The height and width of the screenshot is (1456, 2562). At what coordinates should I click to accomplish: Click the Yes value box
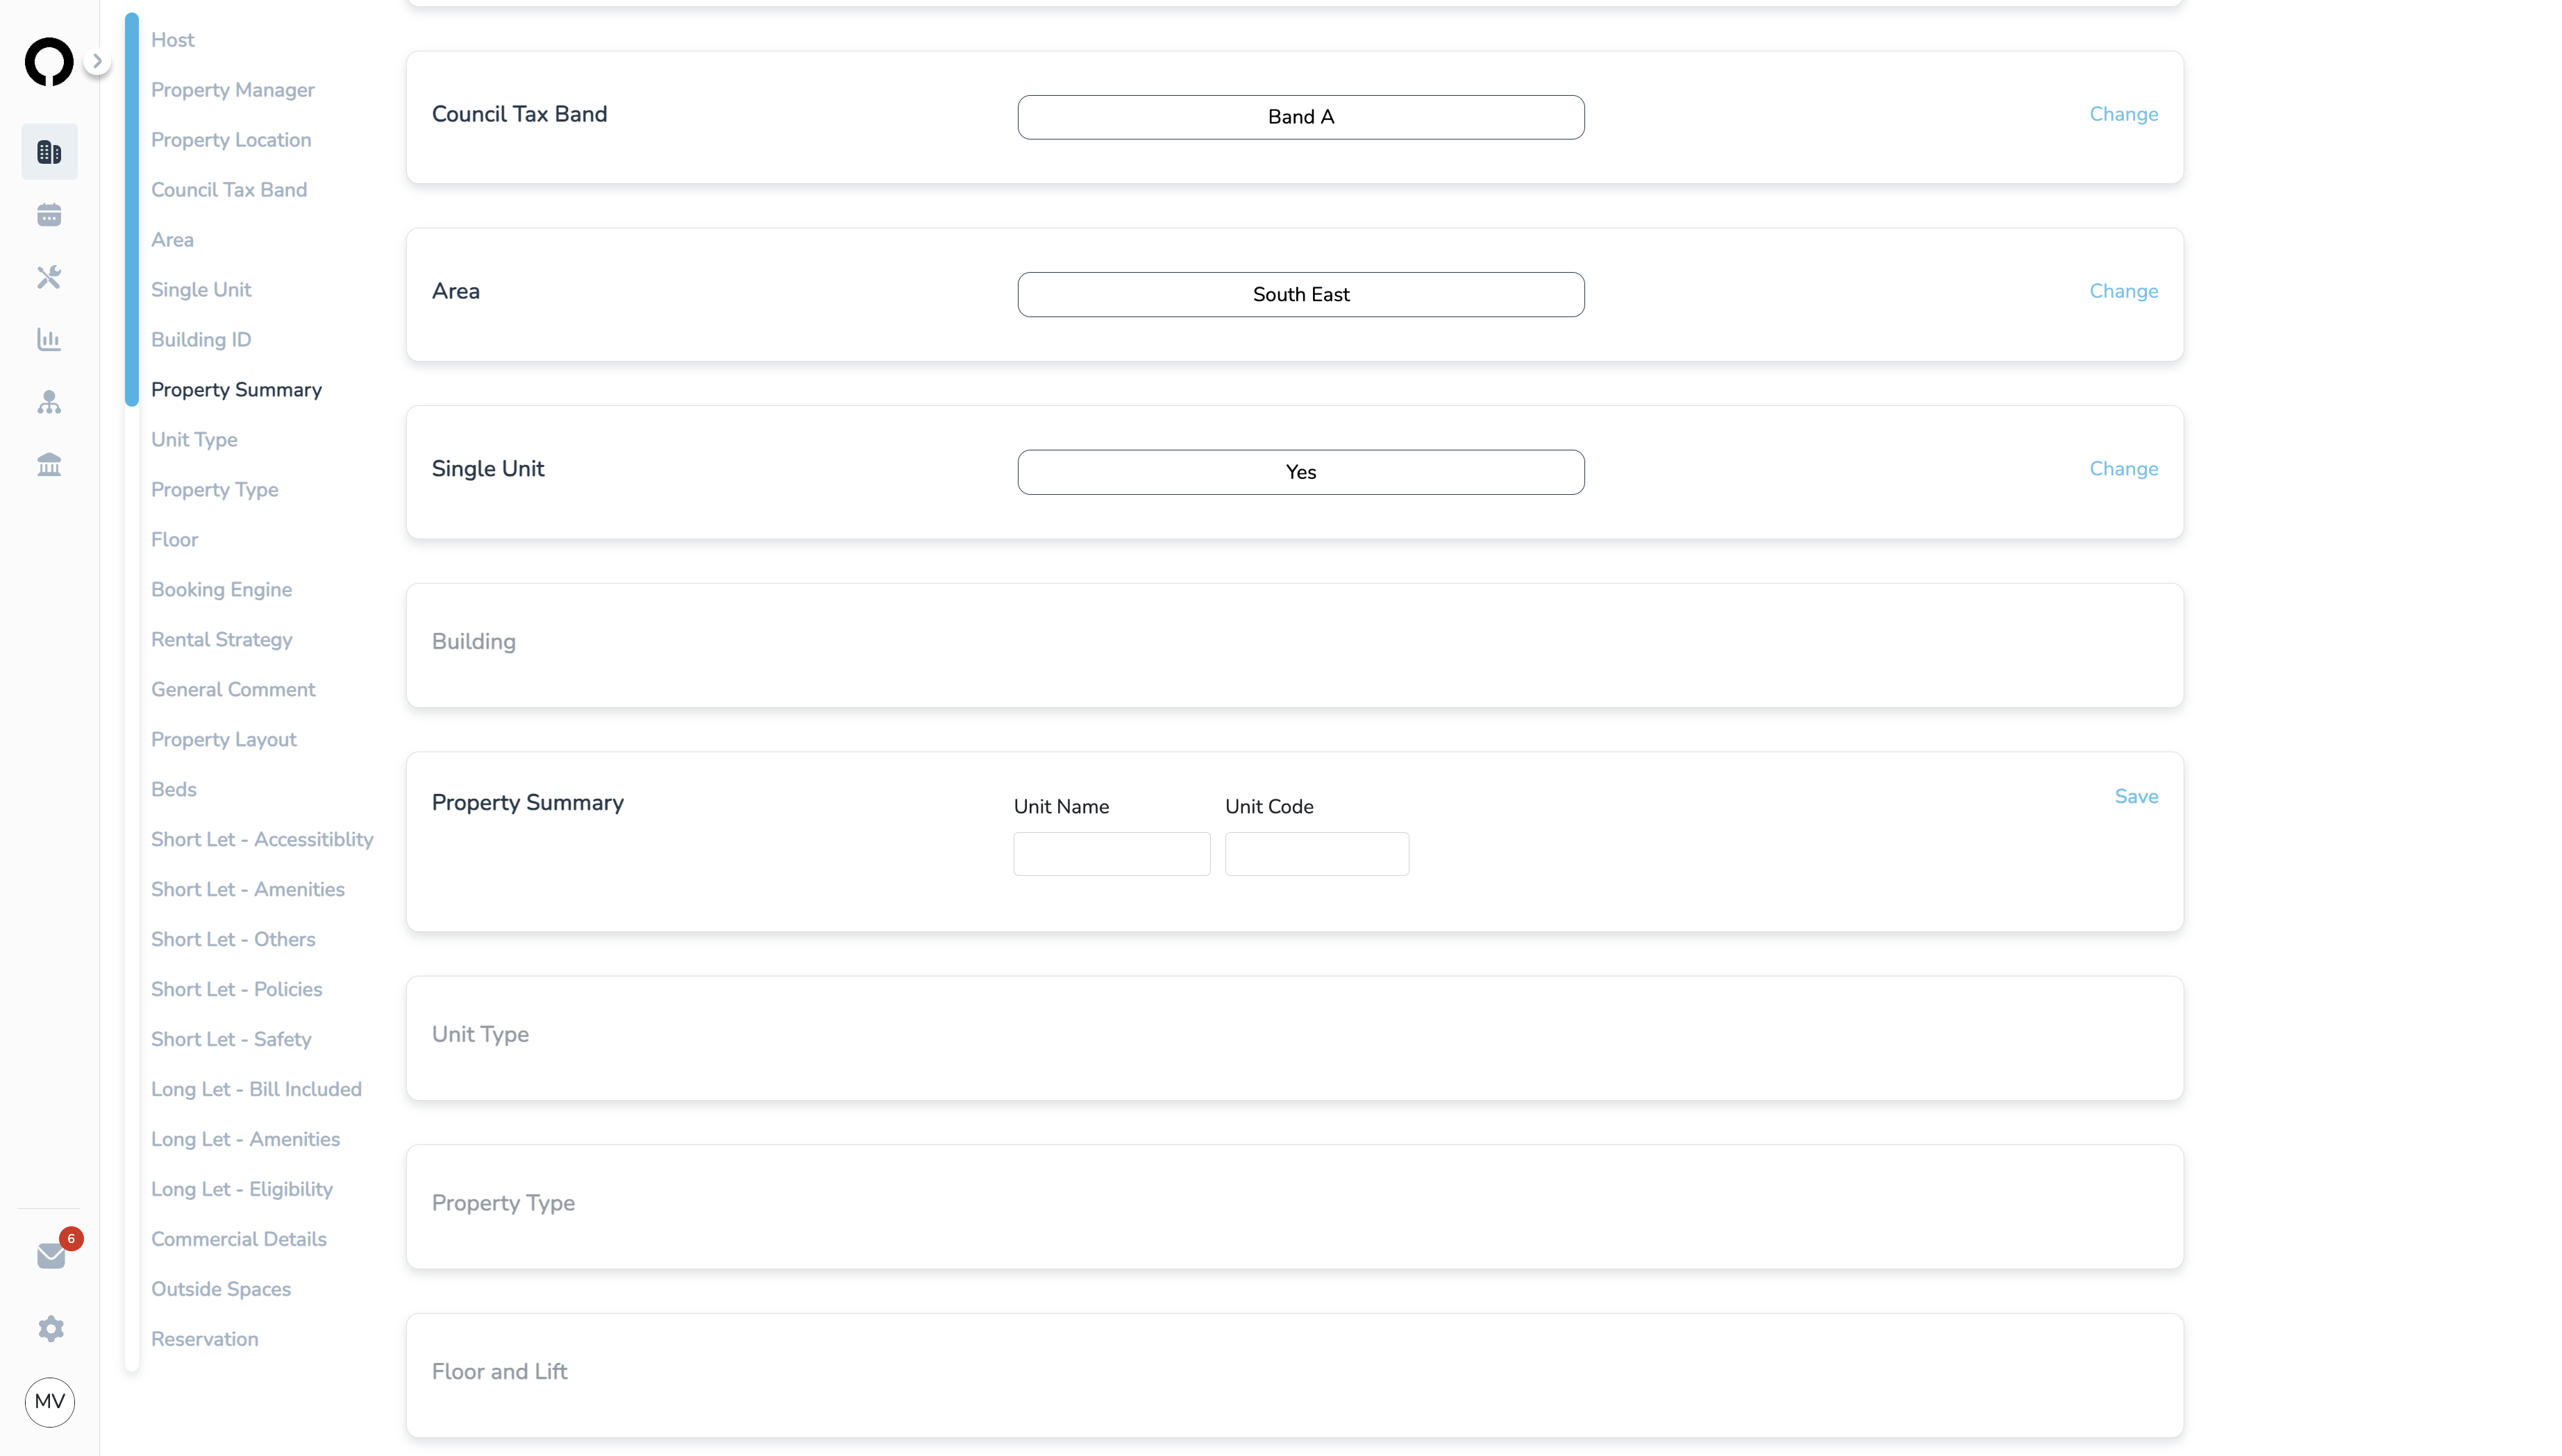[1300, 472]
